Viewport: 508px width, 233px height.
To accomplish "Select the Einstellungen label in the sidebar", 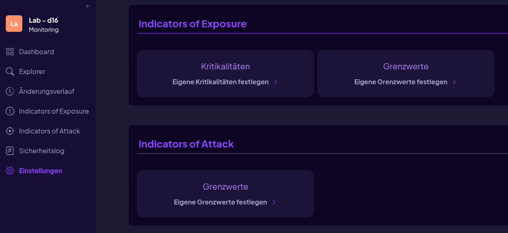I will (x=41, y=171).
